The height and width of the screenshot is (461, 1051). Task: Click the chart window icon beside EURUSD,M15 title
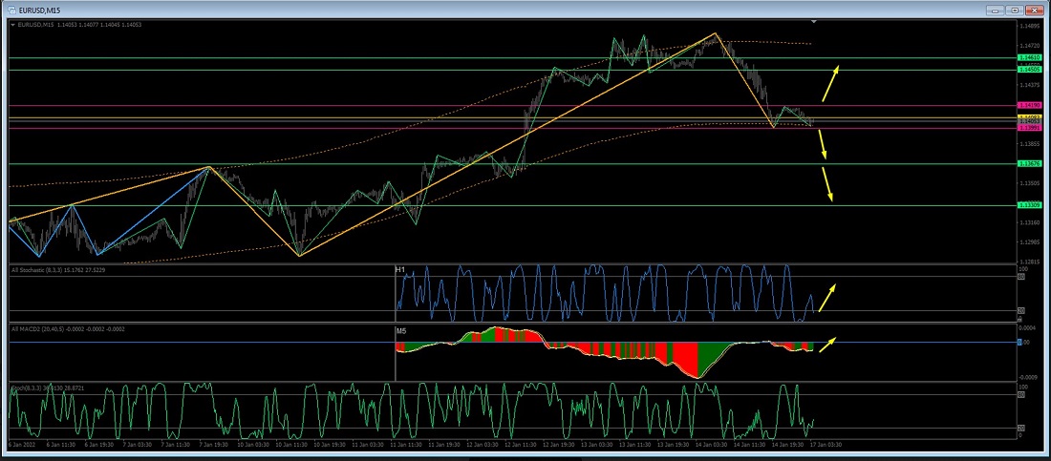(11, 10)
